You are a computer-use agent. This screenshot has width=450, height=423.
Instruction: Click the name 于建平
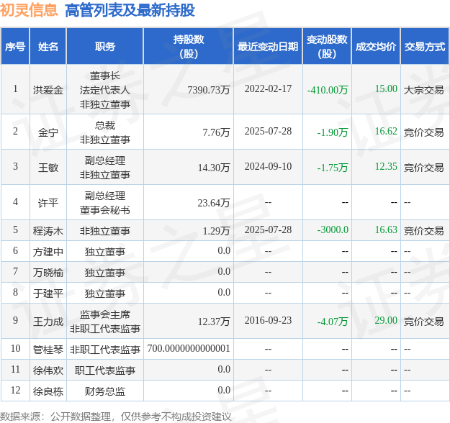tap(48, 294)
